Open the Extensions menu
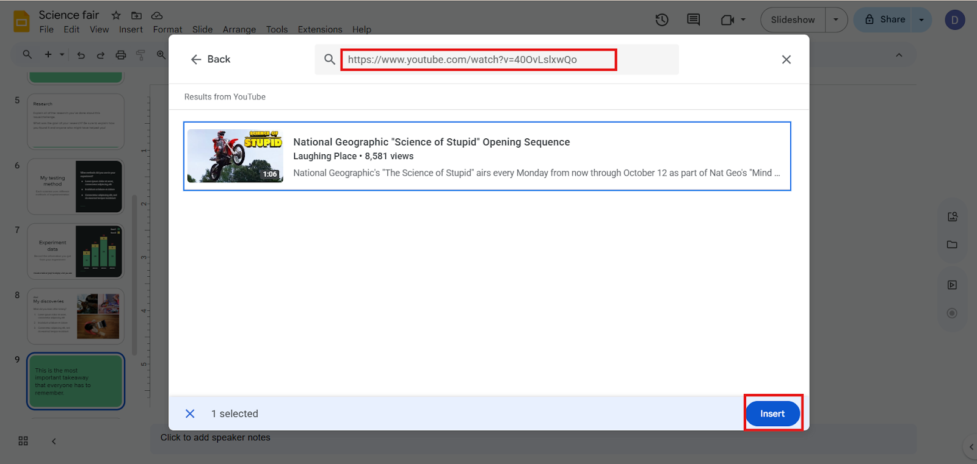977x464 pixels. pos(320,29)
